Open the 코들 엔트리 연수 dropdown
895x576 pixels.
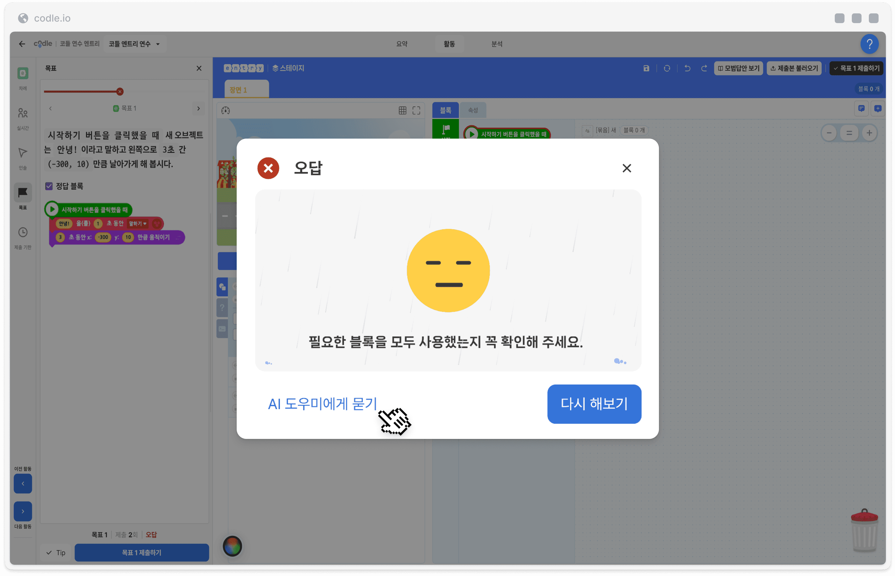pyautogui.click(x=134, y=44)
